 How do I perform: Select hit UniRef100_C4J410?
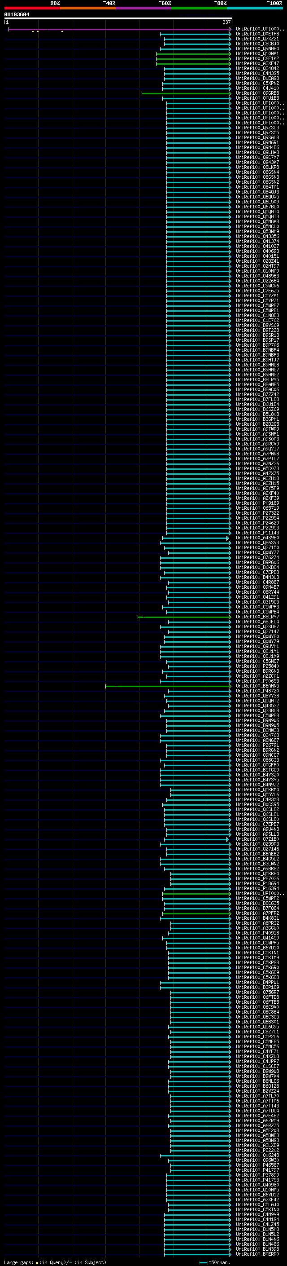[x=257, y=88]
